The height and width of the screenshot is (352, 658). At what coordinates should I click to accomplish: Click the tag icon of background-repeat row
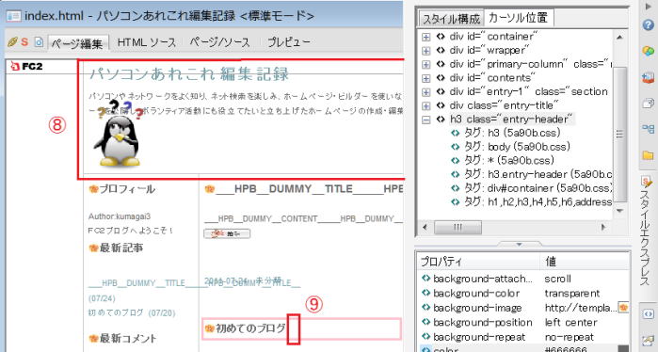point(426,337)
